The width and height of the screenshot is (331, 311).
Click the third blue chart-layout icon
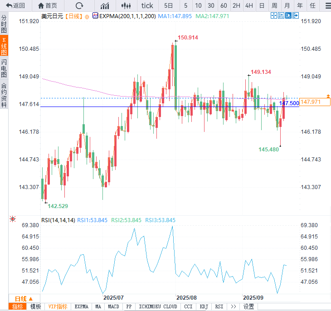[288, 15]
